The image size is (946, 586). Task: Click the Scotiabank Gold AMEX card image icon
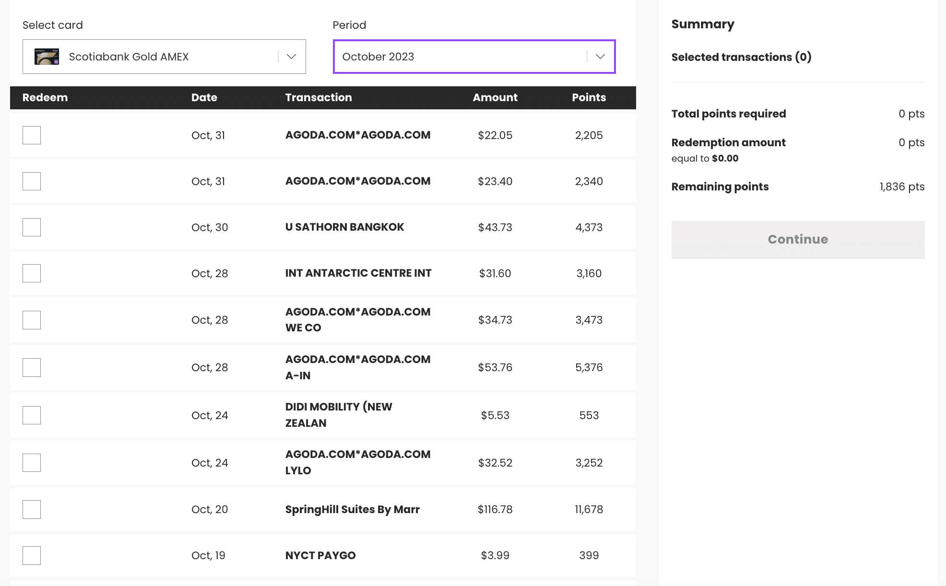click(x=47, y=57)
